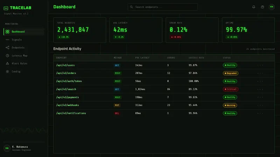Viewport: 280px width, 157px height.
Task: Open the /api/v2/webhooks endpoint
Action: point(68,105)
